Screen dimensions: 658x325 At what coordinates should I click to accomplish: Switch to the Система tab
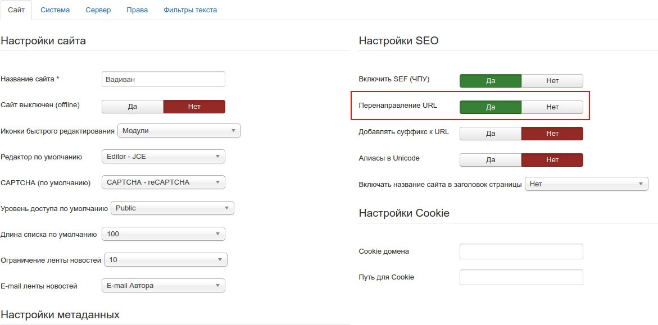click(x=55, y=10)
